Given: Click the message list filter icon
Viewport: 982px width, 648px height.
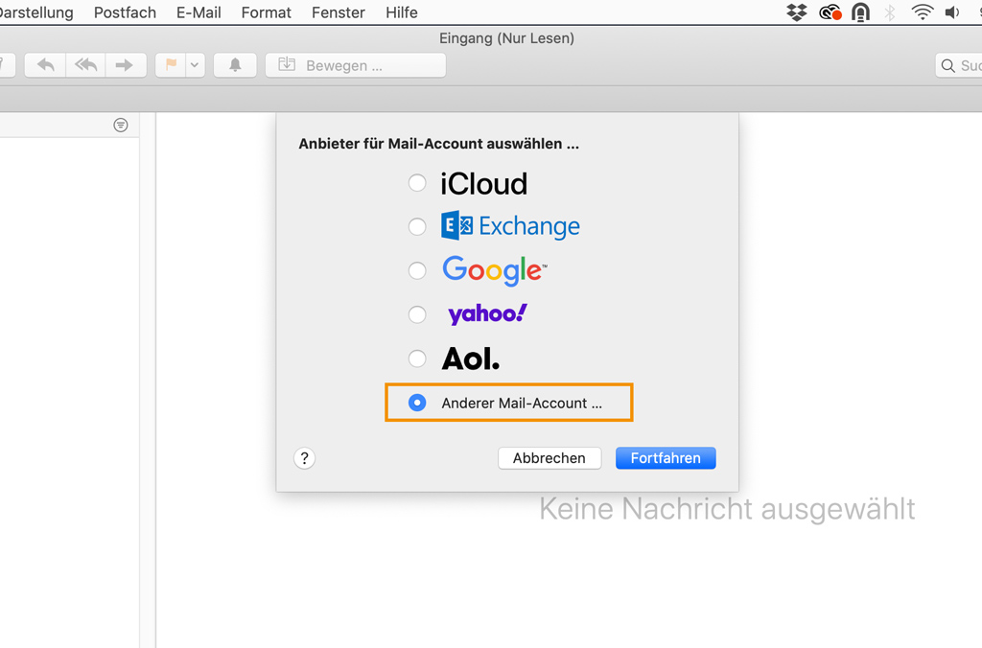Looking at the screenshot, I should (121, 126).
